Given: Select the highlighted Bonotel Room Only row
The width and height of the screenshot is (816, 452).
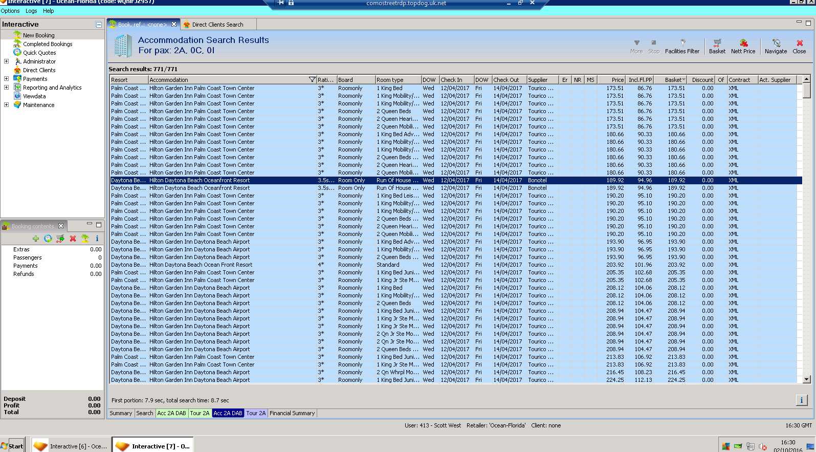Looking at the screenshot, I should click(x=456, y=180).
